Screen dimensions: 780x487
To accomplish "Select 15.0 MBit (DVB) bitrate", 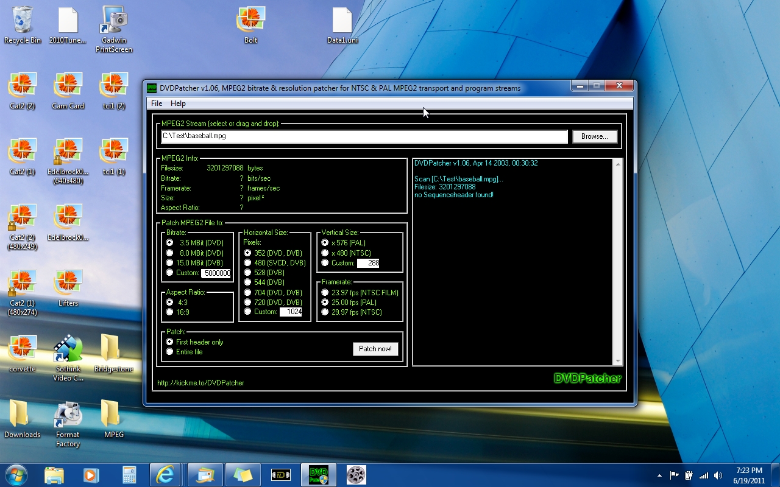I will coord(170,262).
